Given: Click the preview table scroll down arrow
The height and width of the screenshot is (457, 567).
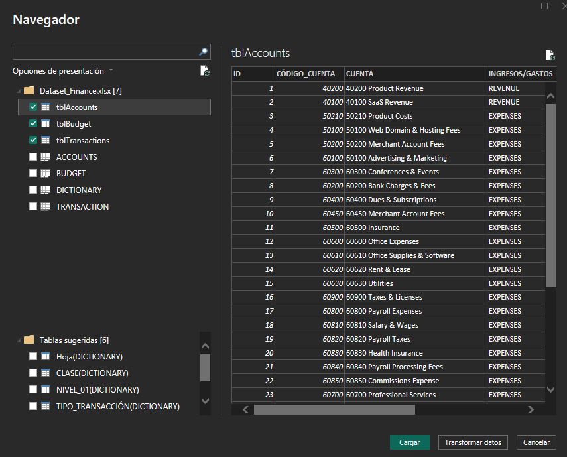Looking at the screenshot, I should point(550,389).
